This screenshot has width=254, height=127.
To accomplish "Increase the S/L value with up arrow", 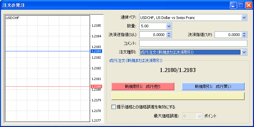I will click(x=169, y=33).
